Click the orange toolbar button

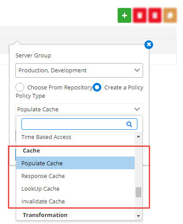click(170, 15)
